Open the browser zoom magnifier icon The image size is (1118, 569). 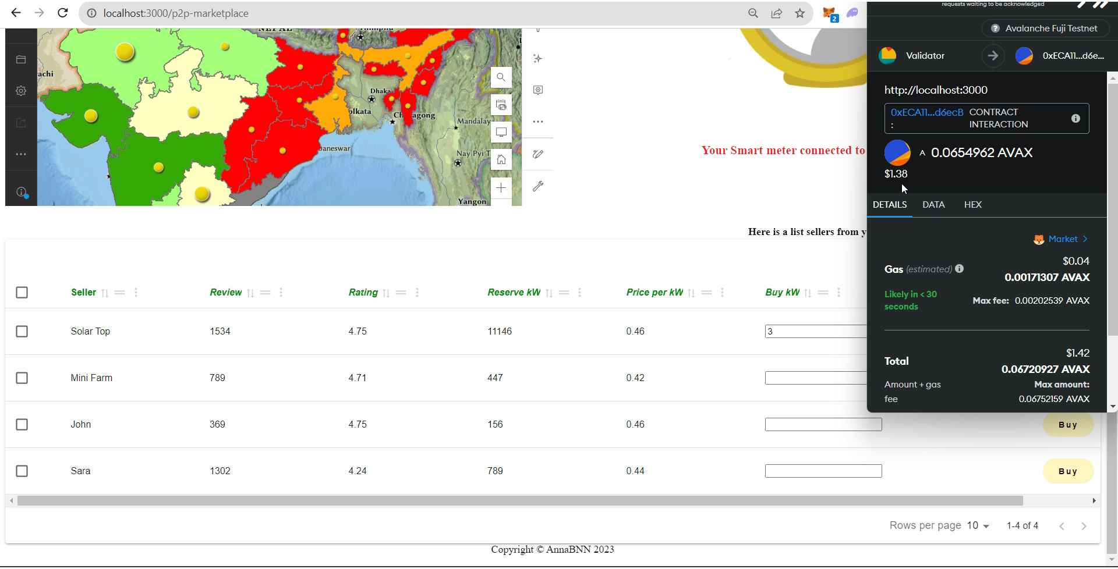tap(753, 13)
